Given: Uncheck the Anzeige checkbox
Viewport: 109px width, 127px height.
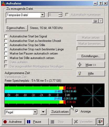Looking at the screenshot, I should click(77, 111).
